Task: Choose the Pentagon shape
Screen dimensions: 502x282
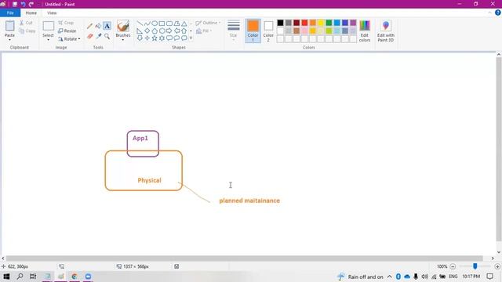Action: 155,31
